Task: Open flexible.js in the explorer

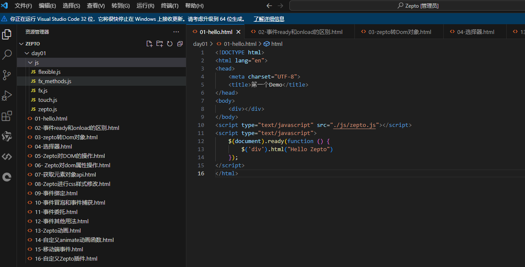Action: [101, 72]
